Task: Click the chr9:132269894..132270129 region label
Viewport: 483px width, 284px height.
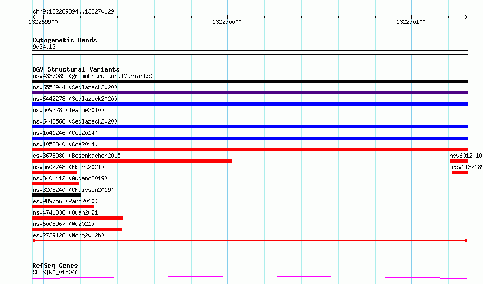Action: 73,11
